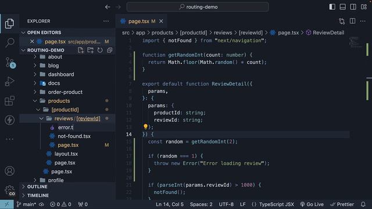This screenshot has height=209, width=372.
Task: Customize layout icon in title bar
Action: pos(364,7)
